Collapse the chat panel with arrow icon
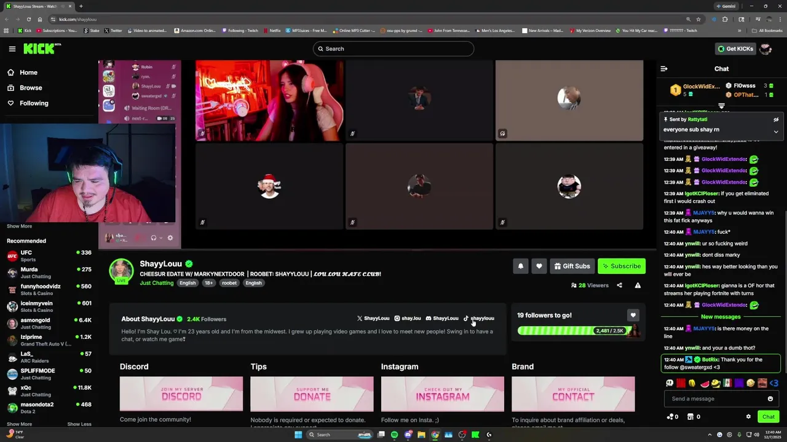787x442 pixels. 664,69
